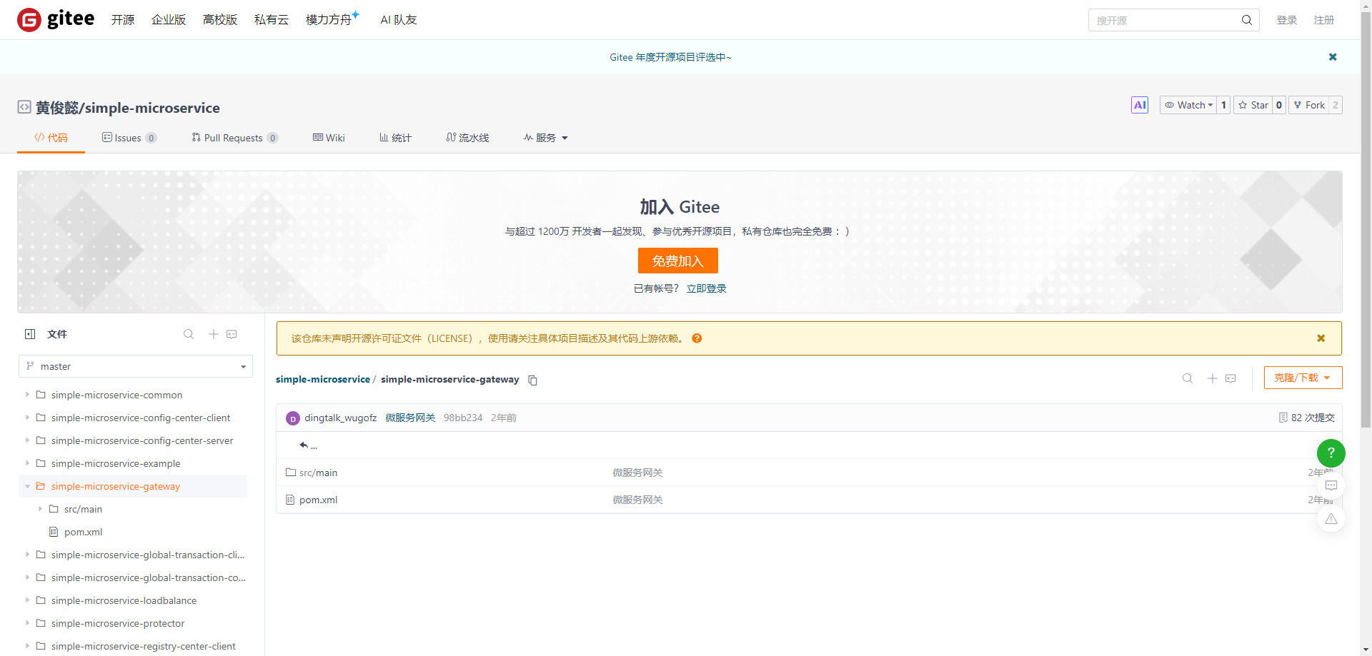
Task: Collapse the file sidebar panel icon
Action: click(30, 334)
